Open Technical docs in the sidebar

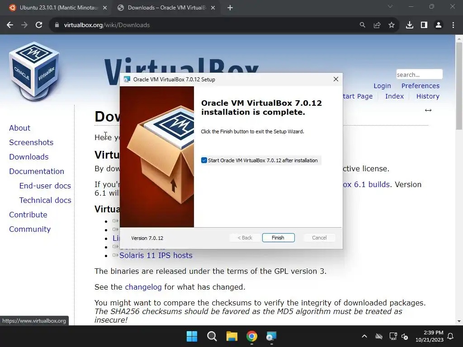pos(45,200)
